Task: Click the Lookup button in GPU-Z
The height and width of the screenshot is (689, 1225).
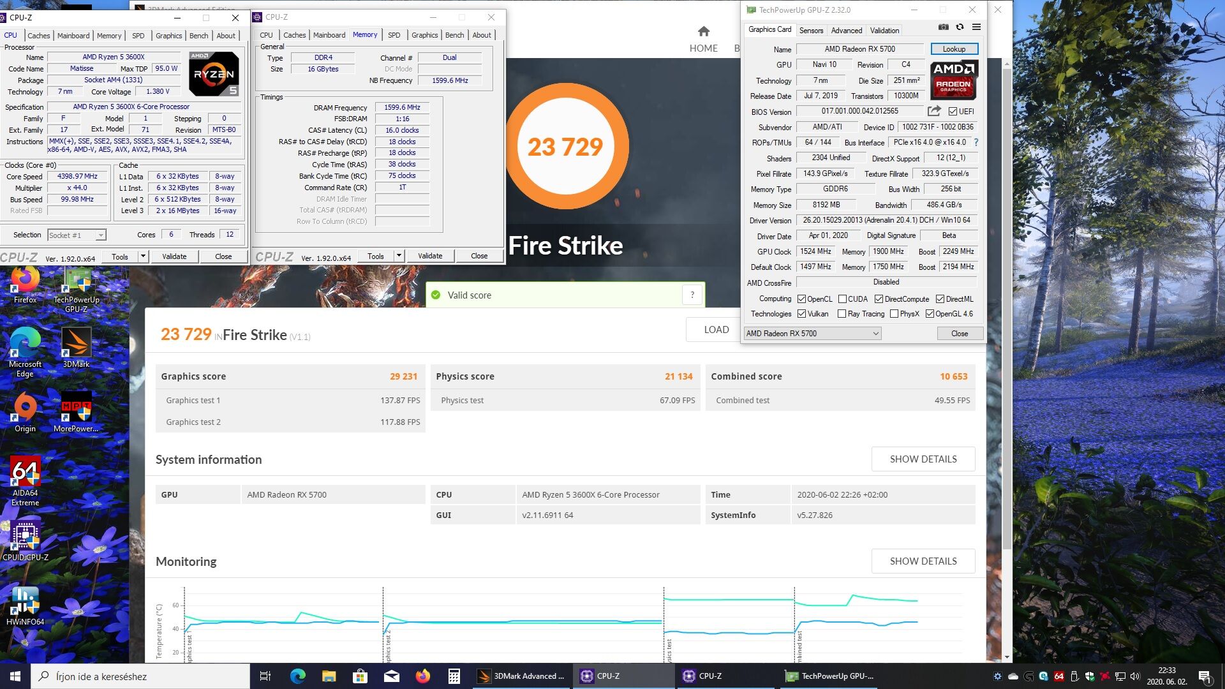Action: pyautogui.click(x=954, y=49)
